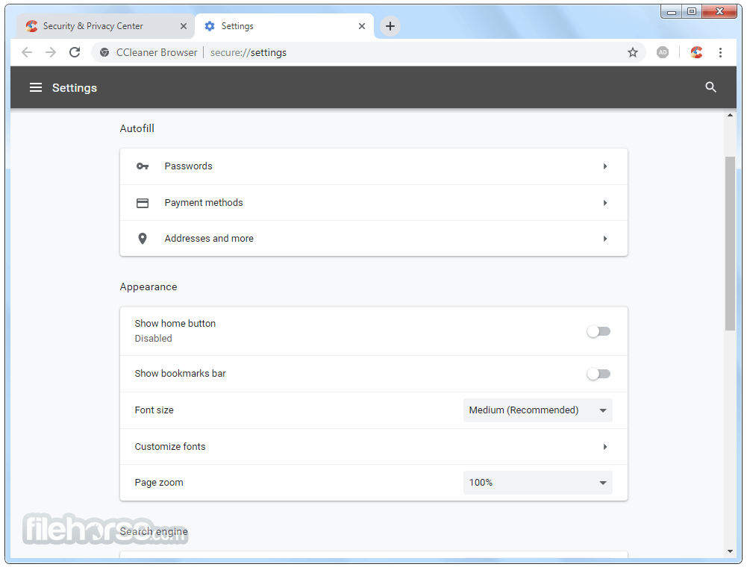Open the Page zoom dropdown
This screenshot has height=567, width=747.
click(x=538, y=483)
